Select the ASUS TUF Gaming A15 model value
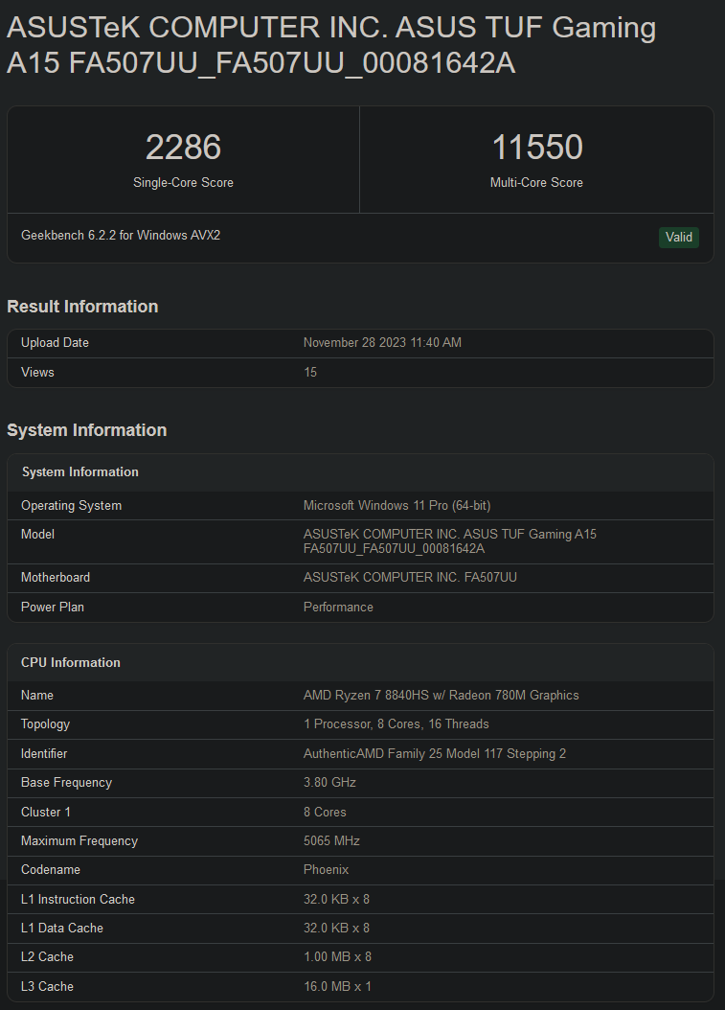Image resolution: width=725 pixels, height=1010 pixels. [x=450, y=541]
